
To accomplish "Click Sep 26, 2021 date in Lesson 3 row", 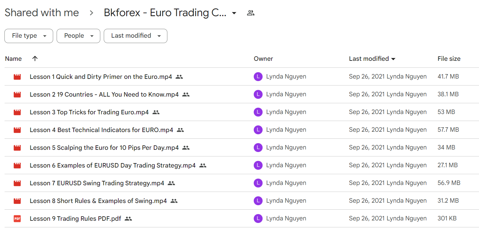I will (367, 112).
